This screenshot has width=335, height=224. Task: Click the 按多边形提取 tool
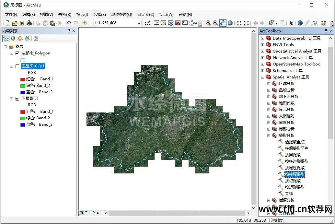(x=296, y=161)
